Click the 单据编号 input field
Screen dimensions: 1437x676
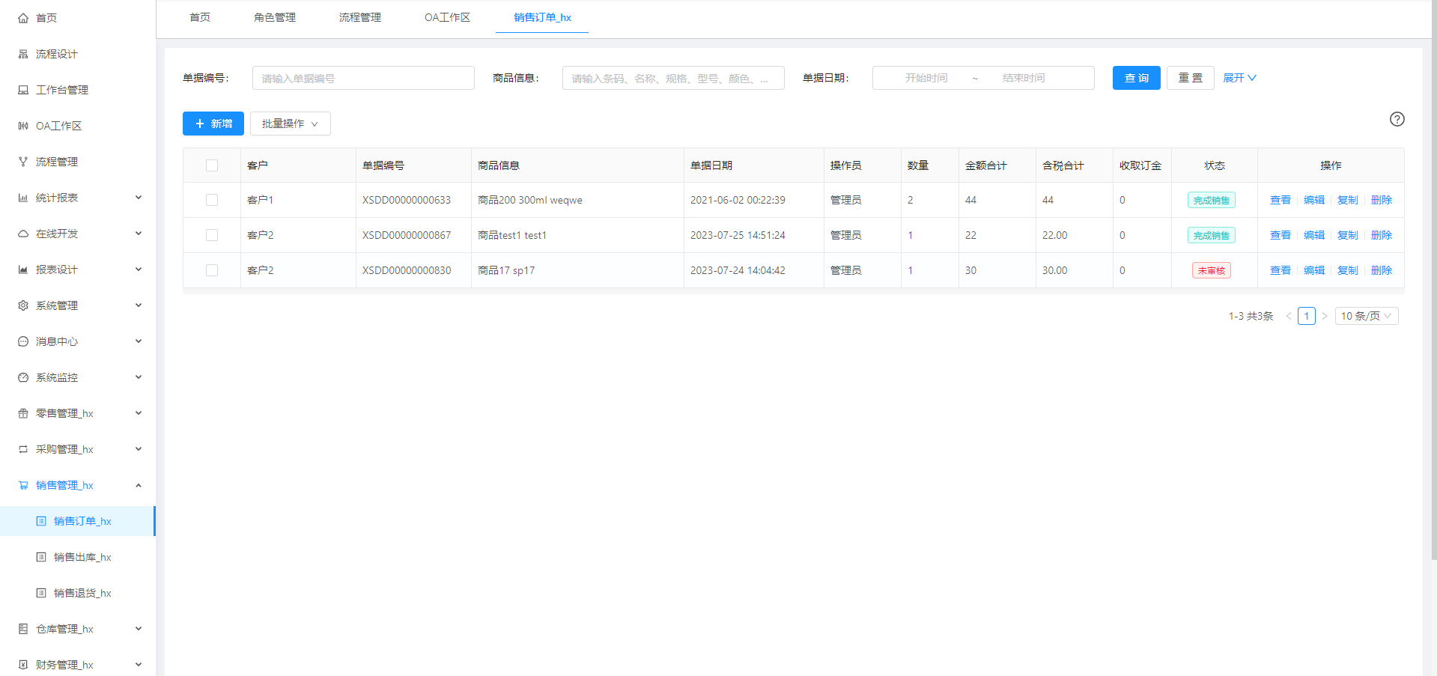coord(363,78)
